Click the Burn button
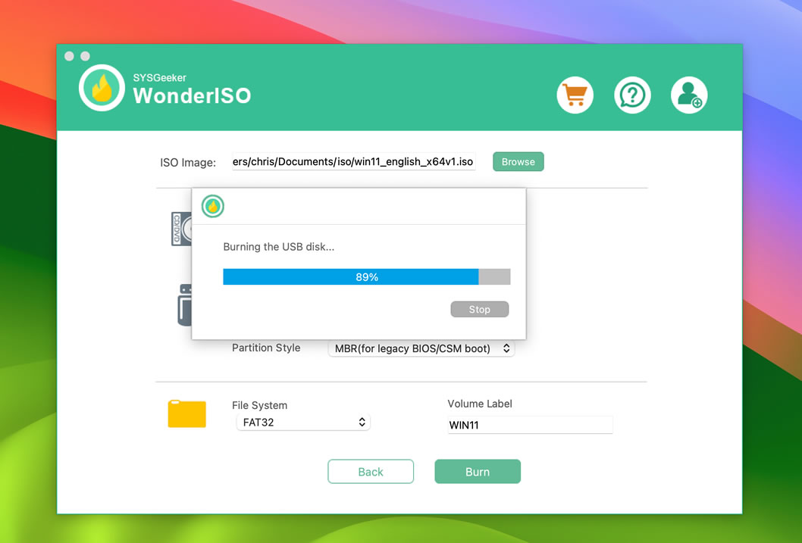This screenshot has width=802, height=543. pyautogui.click(x=478, y=472)
